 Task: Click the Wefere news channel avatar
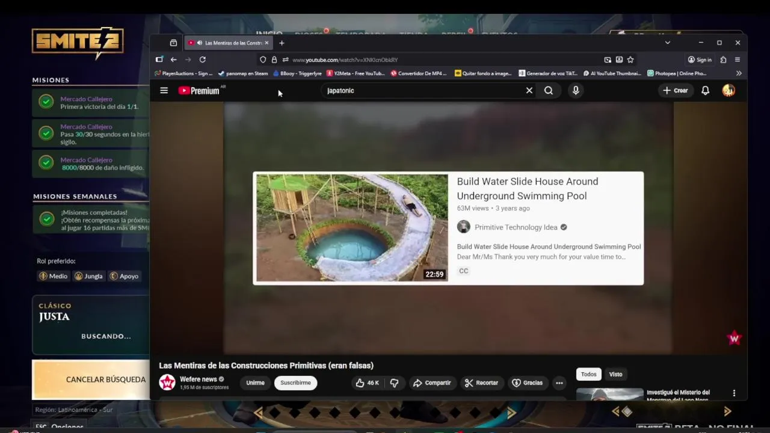(167, 382)
